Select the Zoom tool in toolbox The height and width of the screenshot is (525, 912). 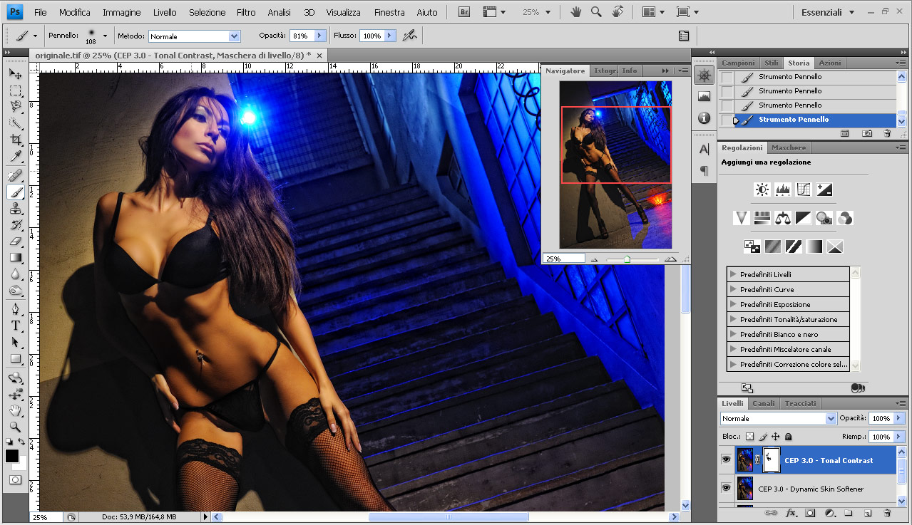[15, 427]
